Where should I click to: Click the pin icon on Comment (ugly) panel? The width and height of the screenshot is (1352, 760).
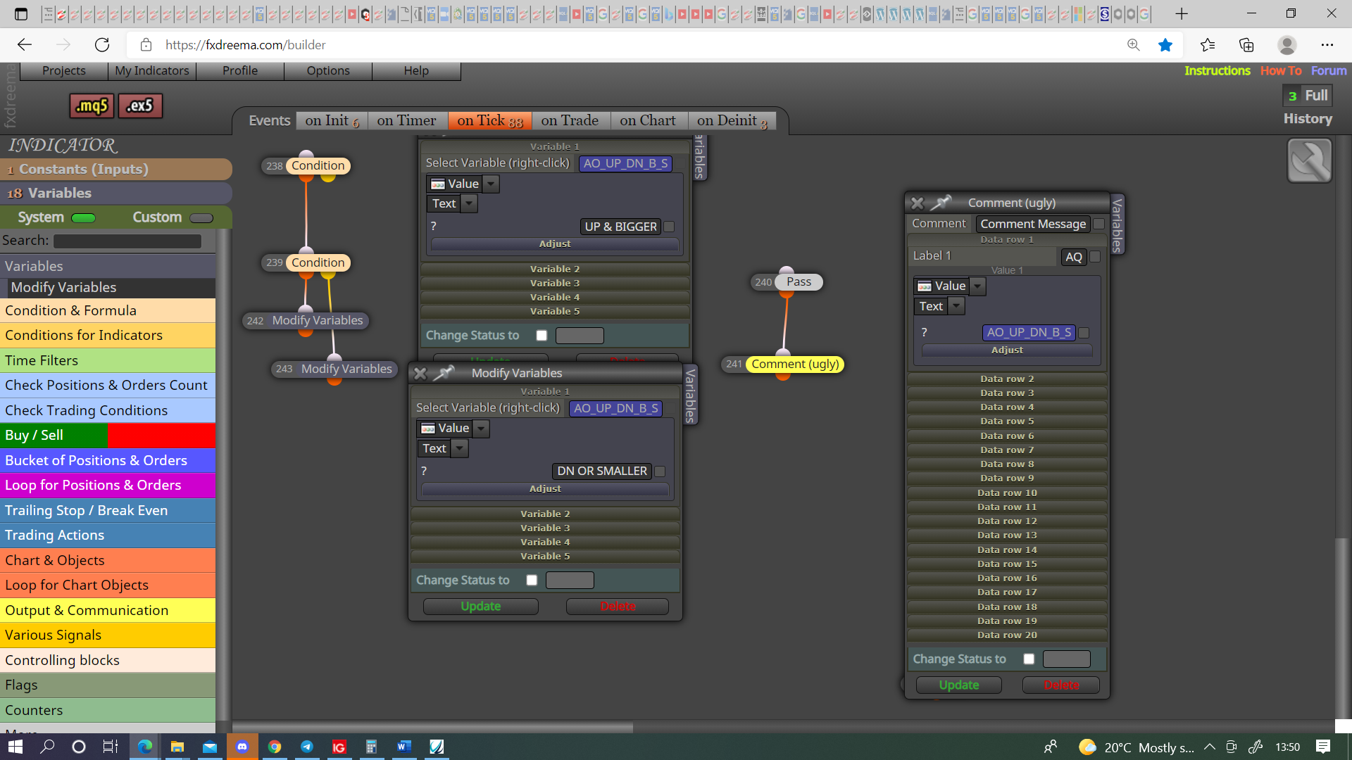[941, 203]
